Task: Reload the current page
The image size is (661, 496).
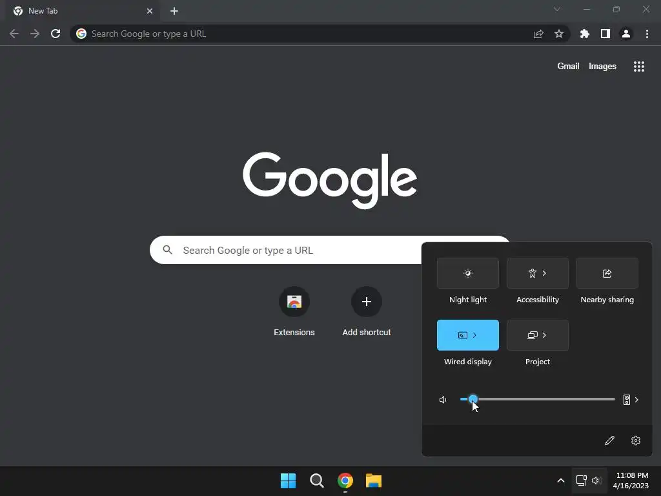Action: (x=56, y=34)
